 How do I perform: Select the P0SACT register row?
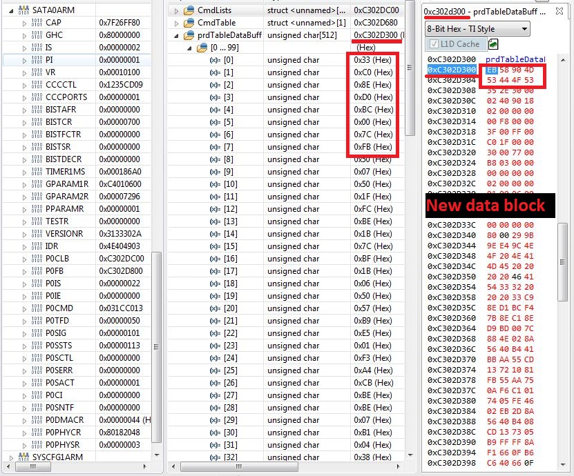77,383
